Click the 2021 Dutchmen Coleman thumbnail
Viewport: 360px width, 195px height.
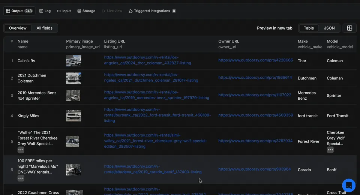[73, 78]
